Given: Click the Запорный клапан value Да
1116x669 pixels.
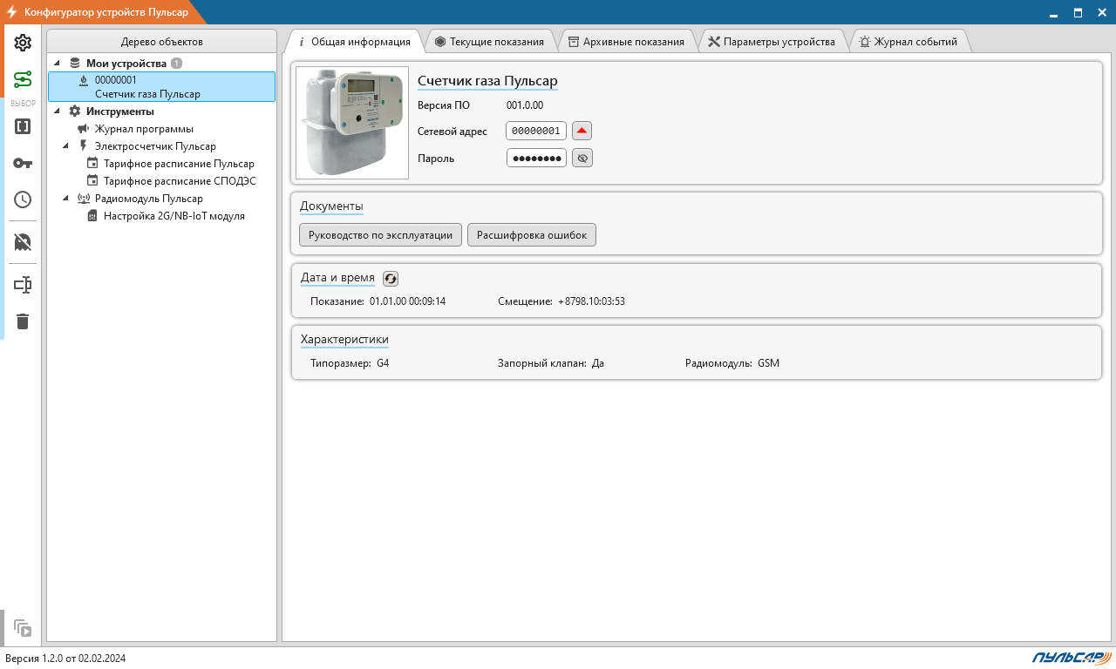Looking at the screenshot, I should pos(598,363).
